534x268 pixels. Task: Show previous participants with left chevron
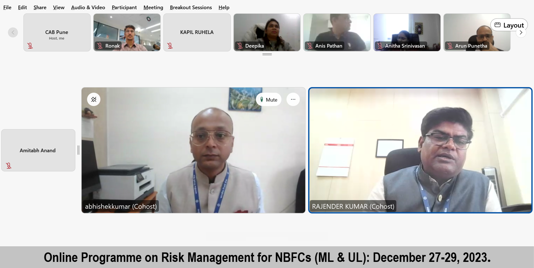coord(13,32)
